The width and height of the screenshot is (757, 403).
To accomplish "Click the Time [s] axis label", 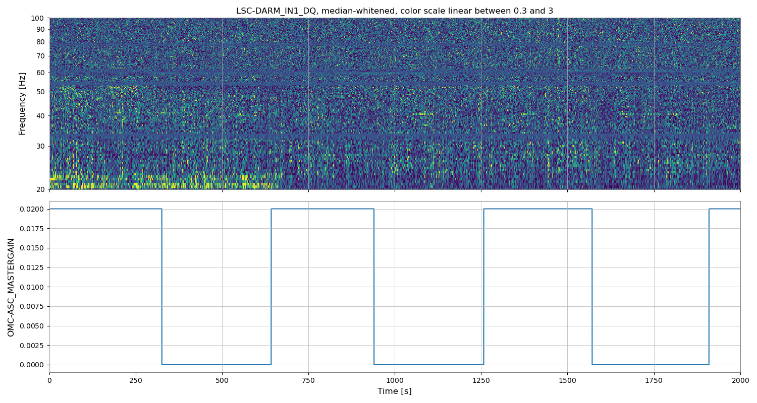I will pyautogui.click(x=394, y=391).
